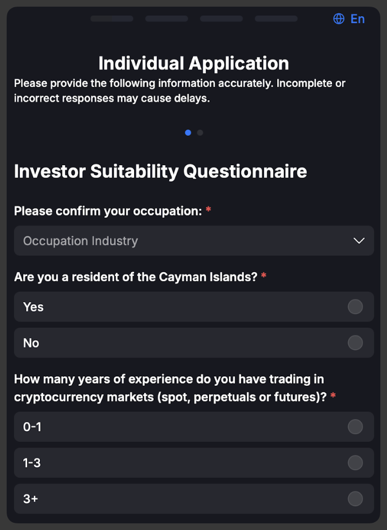Click the third progress step bar

pyautogui.click(x=221, y=19)
